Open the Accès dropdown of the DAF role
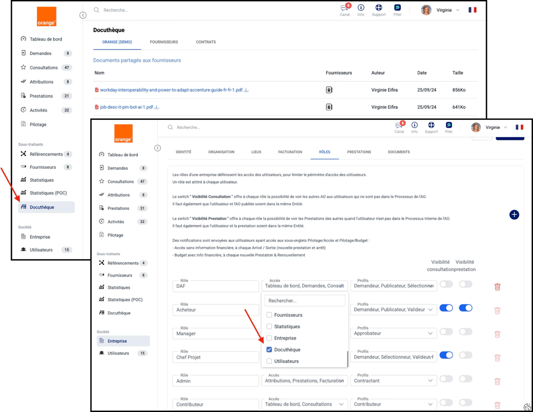Screen dimensions: 533x412 pos(304,286)
